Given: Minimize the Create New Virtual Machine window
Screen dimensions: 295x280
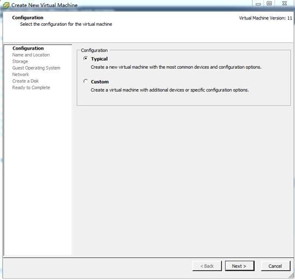Looking at the screenshot, I should 258,4.
